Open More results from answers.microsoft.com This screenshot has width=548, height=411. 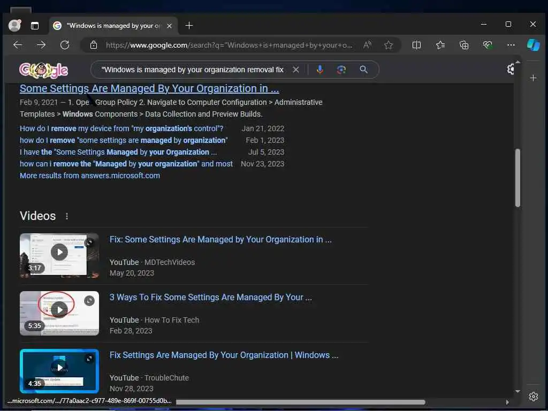coord(90,176)
